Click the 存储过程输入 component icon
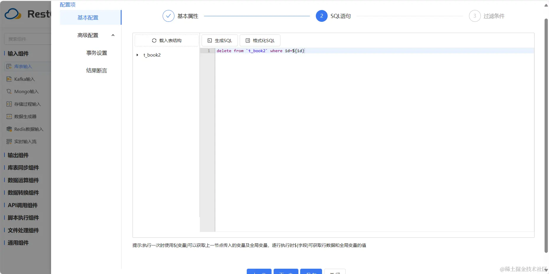Viewport: 549px width, 274px height. [9, 104]
